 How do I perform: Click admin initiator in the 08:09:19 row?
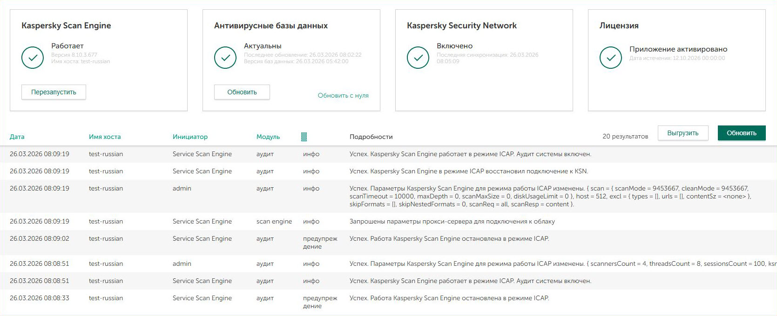point(182,188)
